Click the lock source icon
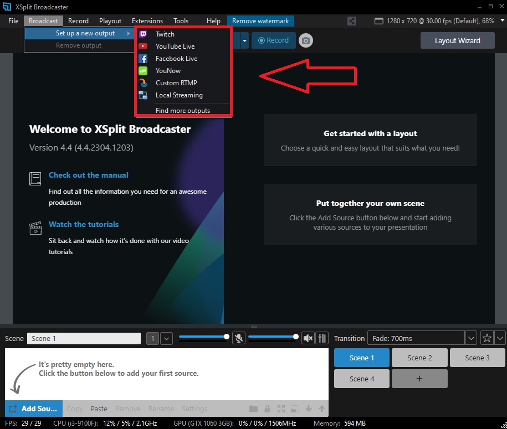 point(267,409)
